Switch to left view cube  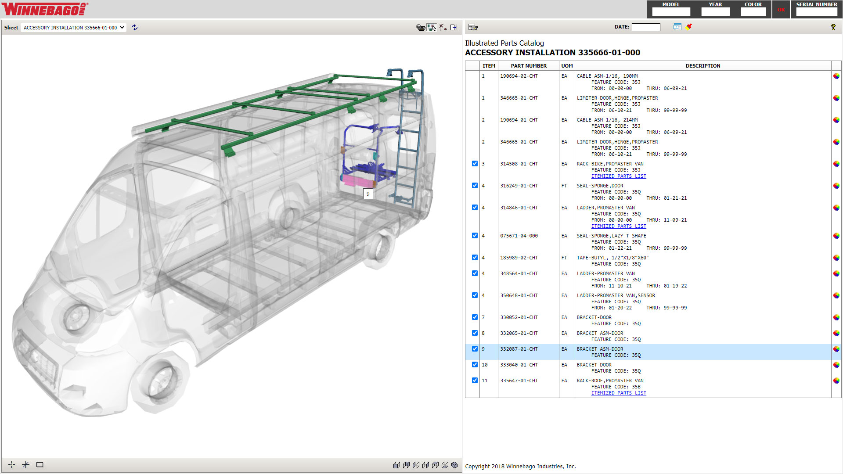pyautogui.click(x=416, y=465)
